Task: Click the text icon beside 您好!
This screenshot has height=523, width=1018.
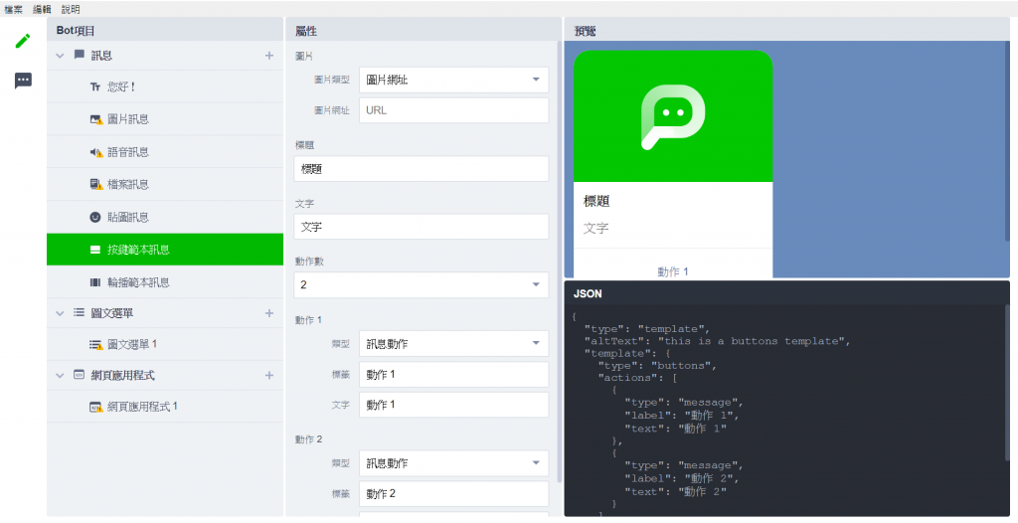Action: pyautogui.click(x=95, y=87)
